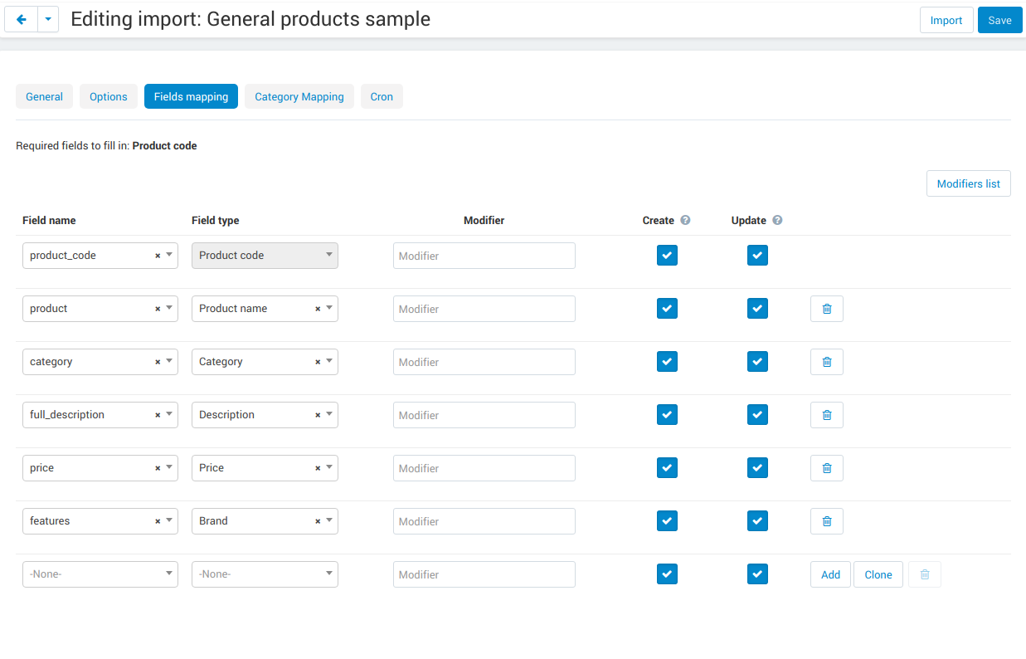
Task: Go back with the left arrow button
Action: coord(22,20)
